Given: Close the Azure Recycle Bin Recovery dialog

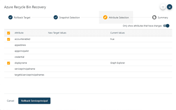Looking at the screenshot, I should (x=170, y=7).
